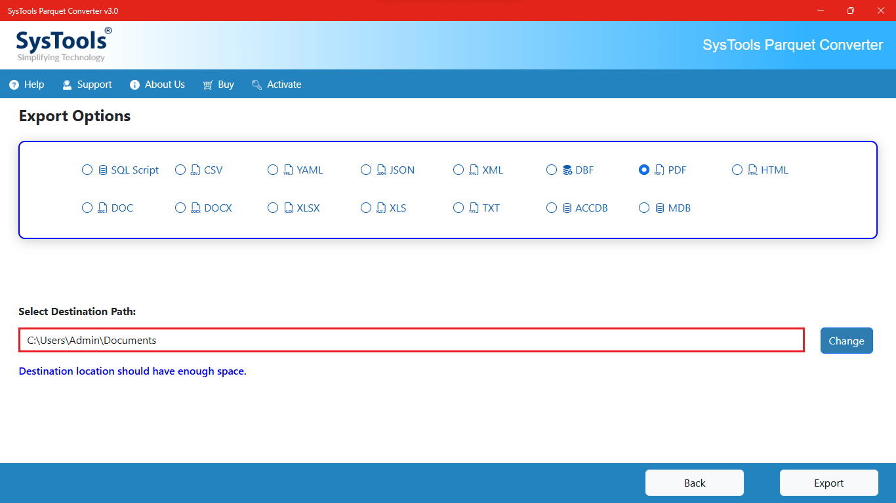Viewport: 896px width, 503px height.
Task: Click the CSV file icon
Action: [x=195, y=170]
